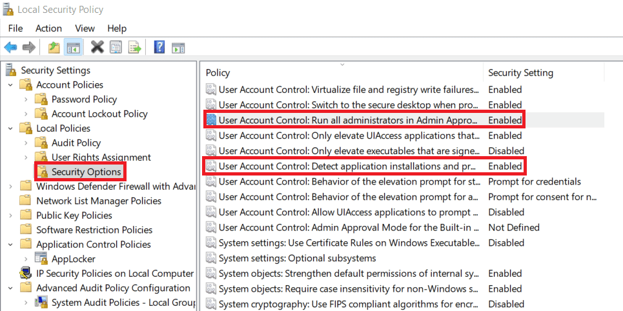Click the Up One Level folder icon

pos(54,47)
